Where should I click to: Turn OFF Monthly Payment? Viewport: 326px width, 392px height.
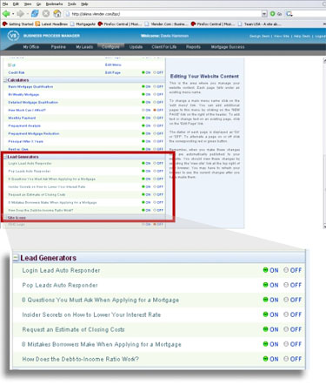155,118
